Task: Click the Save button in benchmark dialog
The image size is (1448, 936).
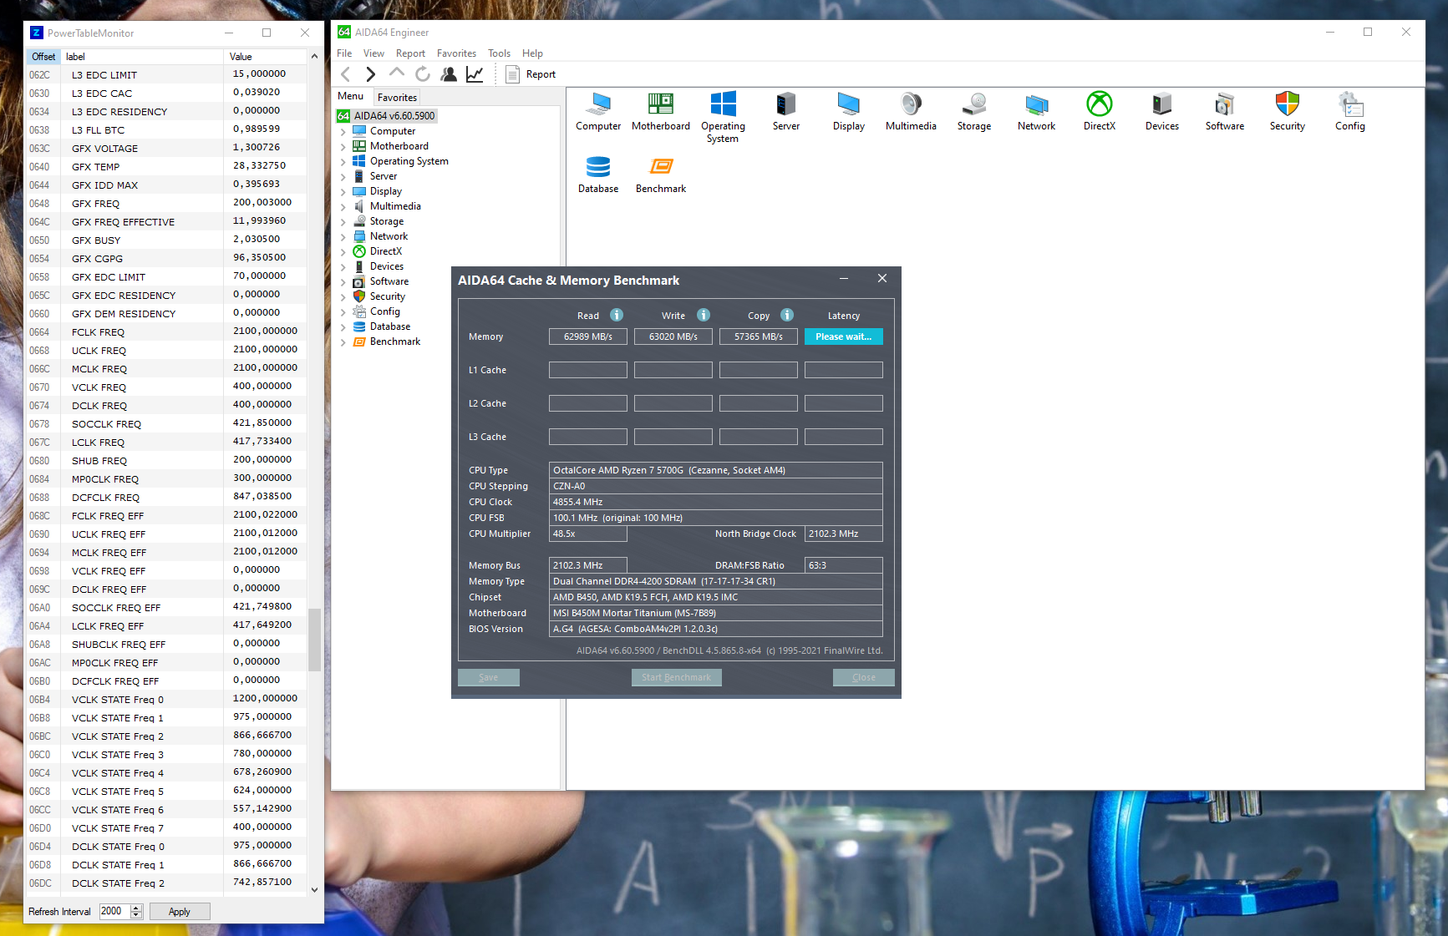Action: (489, 677)
